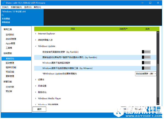The image size is (164, 119).
Task: Select 系统优化 in the sidebar
Action: click(x=16, y=59)
